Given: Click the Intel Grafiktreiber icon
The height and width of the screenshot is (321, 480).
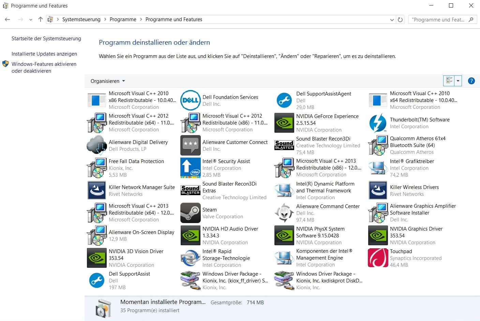Looking at the screenshot, I should pos(378,168).
